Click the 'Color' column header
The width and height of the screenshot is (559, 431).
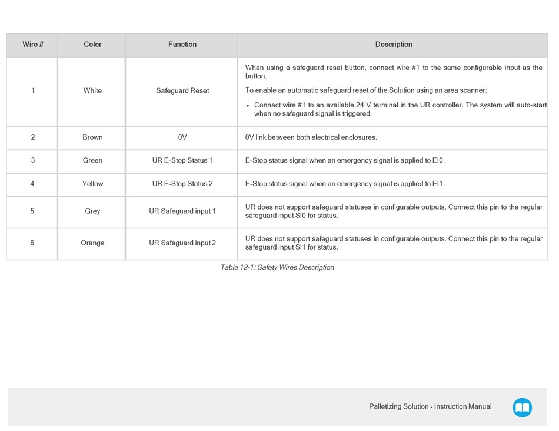(92, 45)
